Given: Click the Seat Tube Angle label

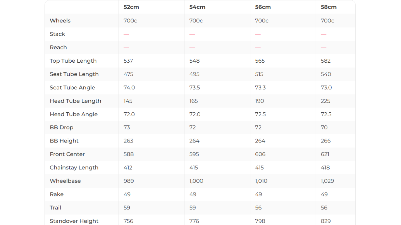Looking at the screenshot, I should click(x=72, y=88).
